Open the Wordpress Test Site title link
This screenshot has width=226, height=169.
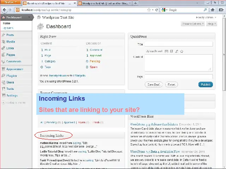click(58, 17)
